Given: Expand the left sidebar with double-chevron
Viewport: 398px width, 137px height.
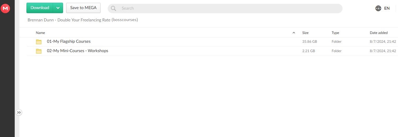Looking at the screenshot, I should (19, 112).
